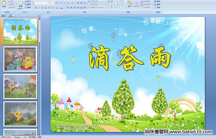
Task: Toggle Italic formatting button
Action: tap(39, 8)
